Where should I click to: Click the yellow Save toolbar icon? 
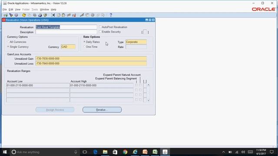click(24, 15)
